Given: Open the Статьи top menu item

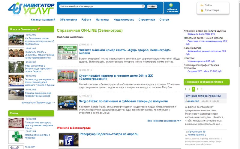Looking at the screenshot, I should coord(164,20).
